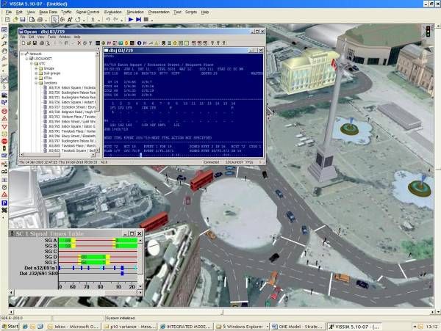Collapse the Junctions folder in Opcon tree
The width and height of the screenshot is (441, 331).
[36, 83]
